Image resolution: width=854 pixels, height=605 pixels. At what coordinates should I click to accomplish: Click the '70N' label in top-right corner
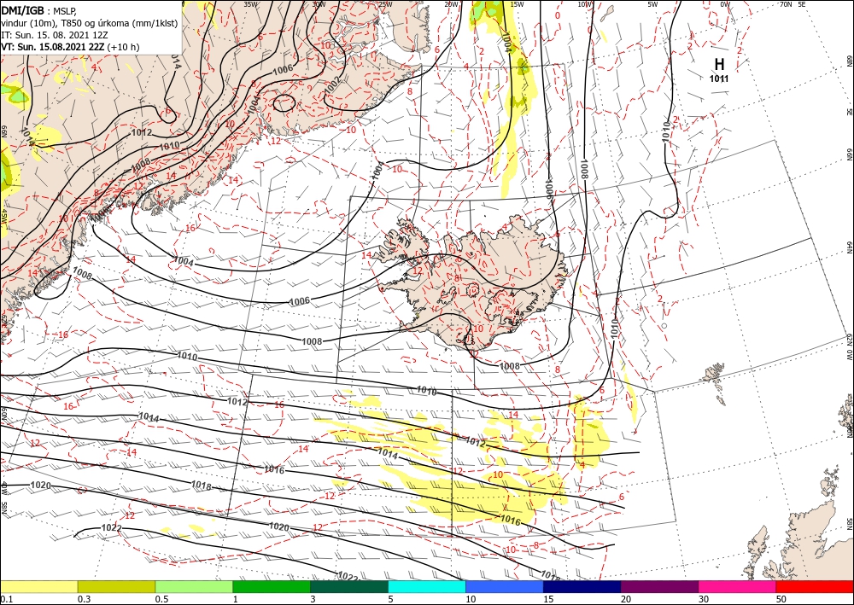(x=786, y=4)
